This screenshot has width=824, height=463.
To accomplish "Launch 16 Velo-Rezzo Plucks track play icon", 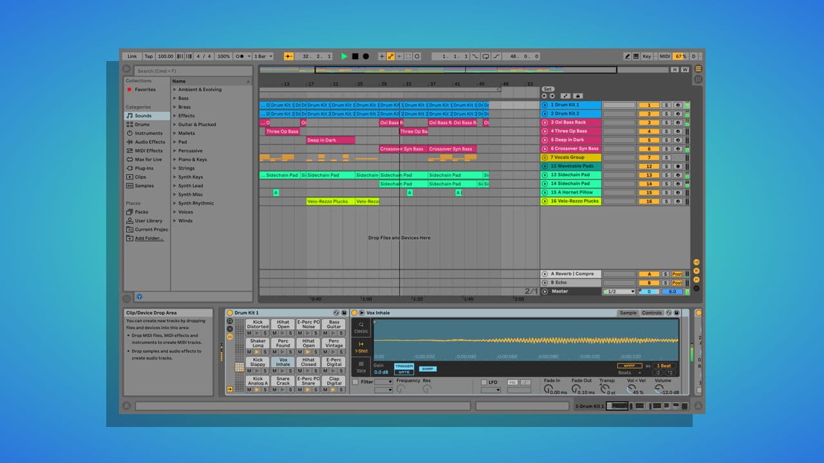I will point(545,201).
